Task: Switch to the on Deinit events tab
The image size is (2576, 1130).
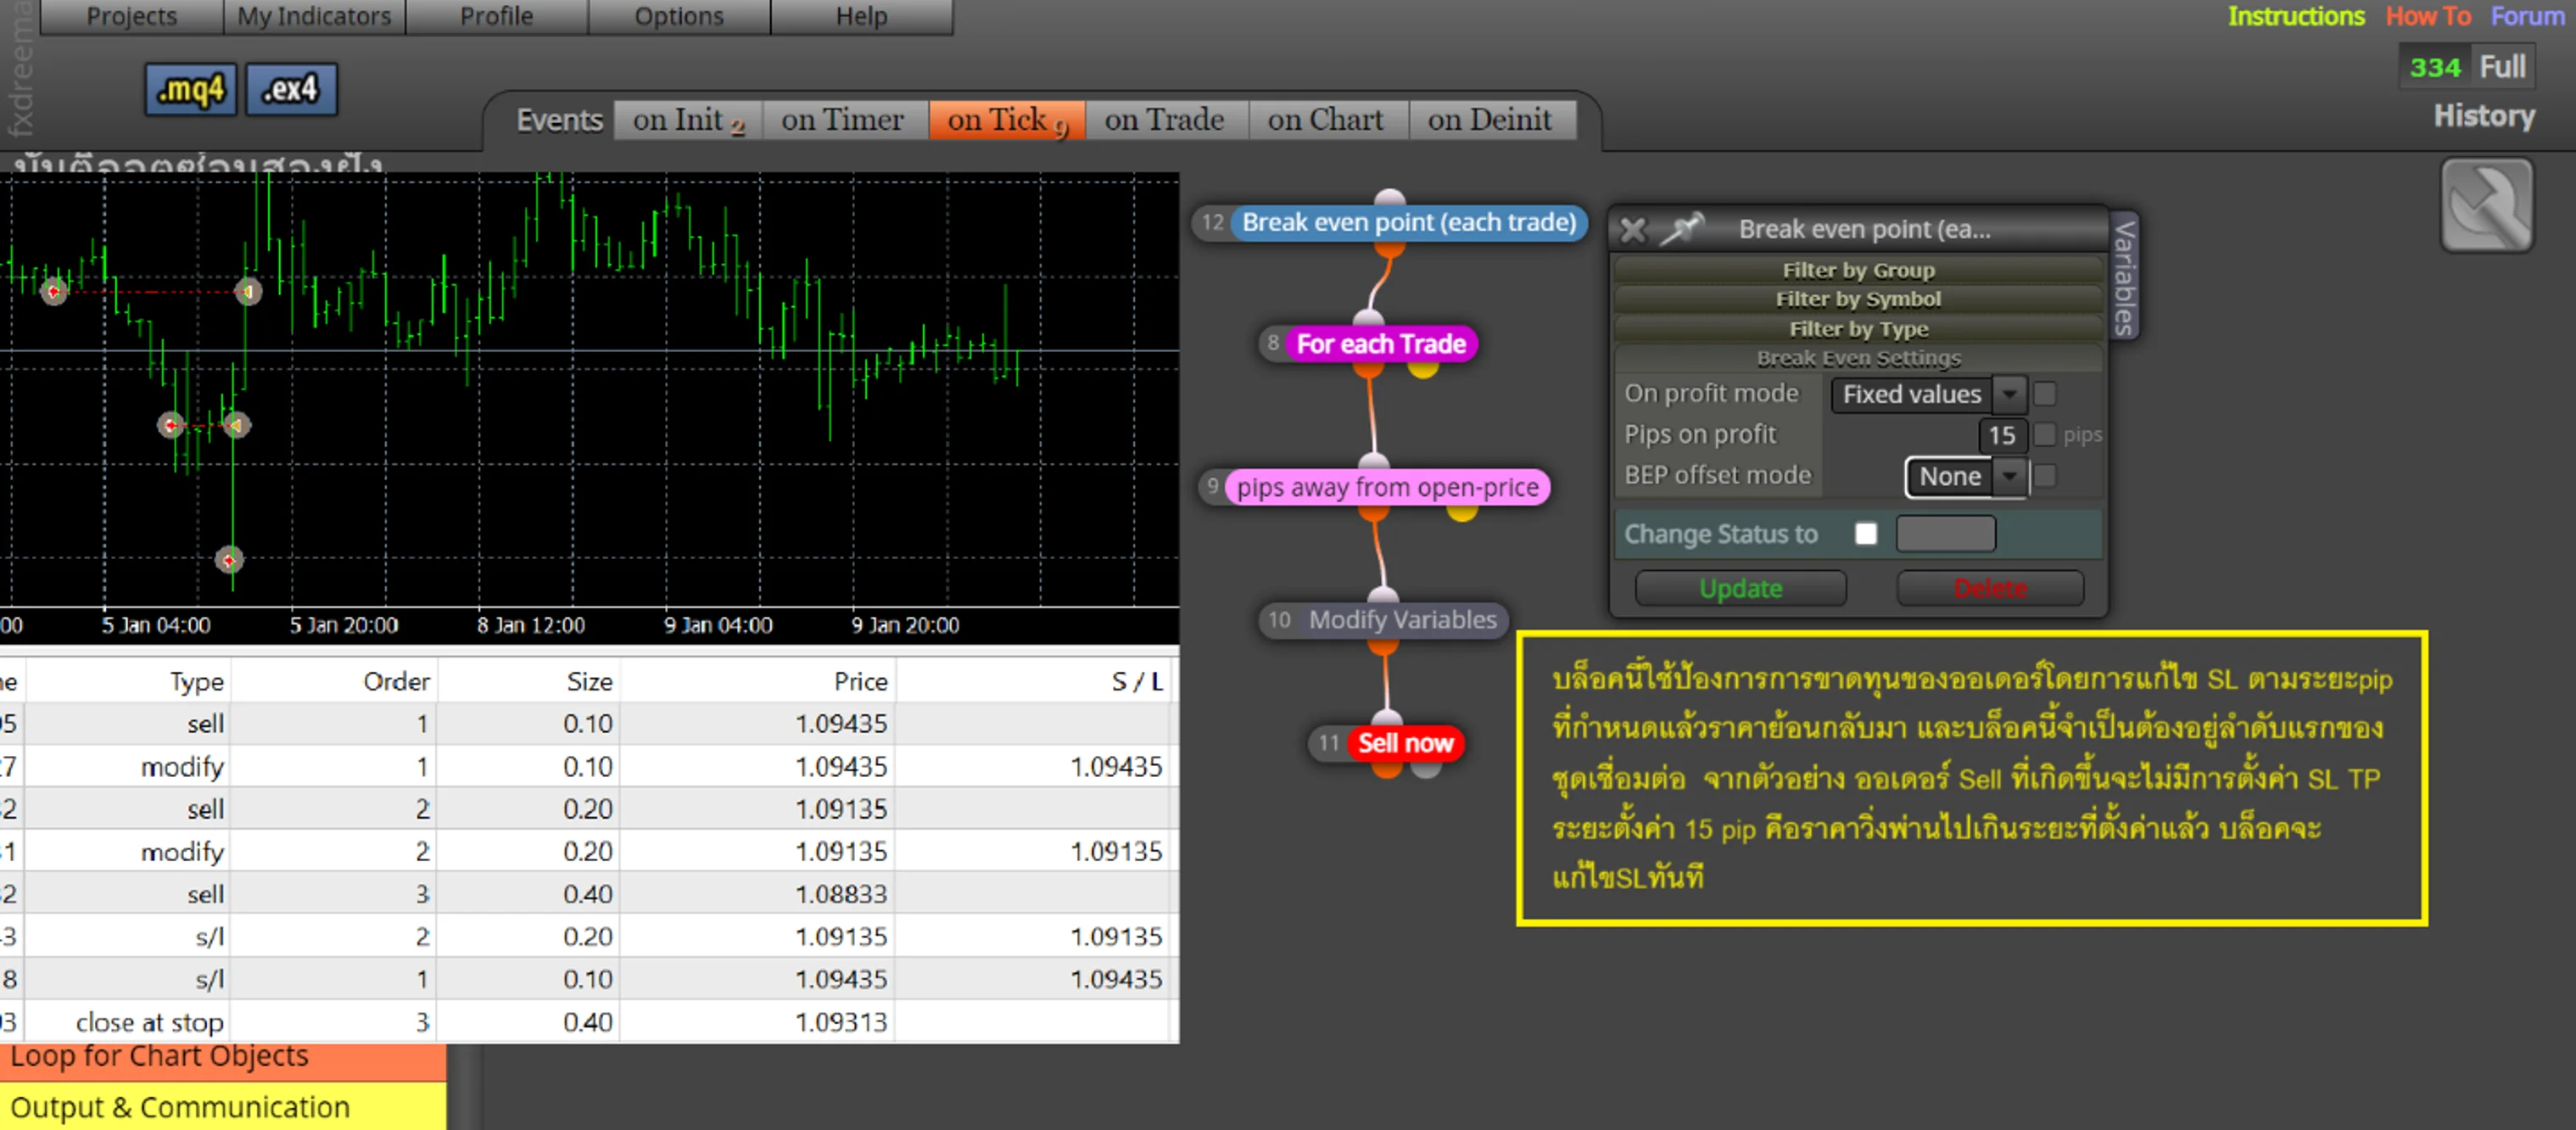Action: (x=1490, y=120)
